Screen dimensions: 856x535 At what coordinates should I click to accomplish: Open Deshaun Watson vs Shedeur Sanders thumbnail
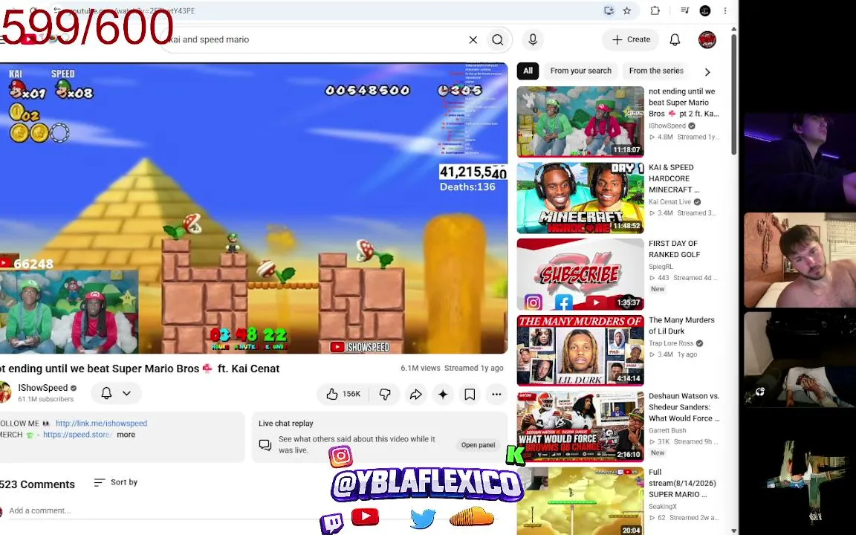(580, 427)
